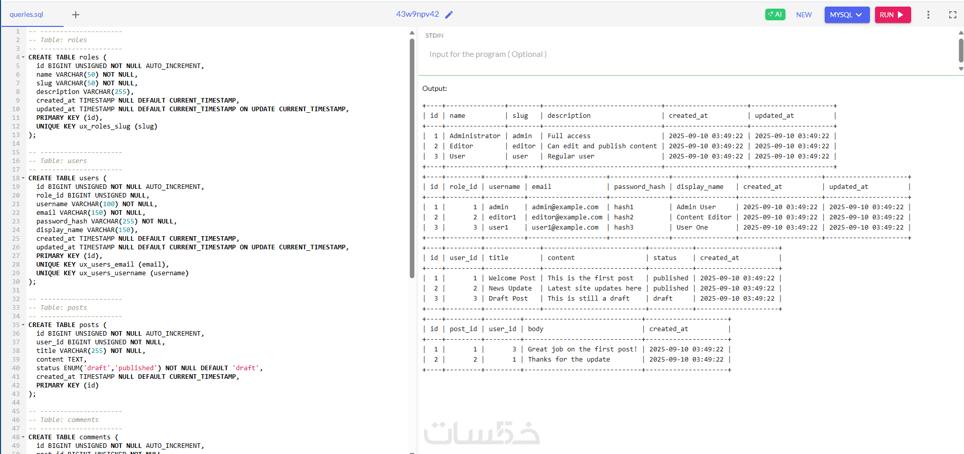Select 'Welcome Post' title in output
The height and width of the screenshot is (454, 964).
[512, 278]
